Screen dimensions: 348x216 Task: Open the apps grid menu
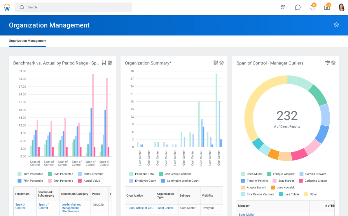coord(283,7)
